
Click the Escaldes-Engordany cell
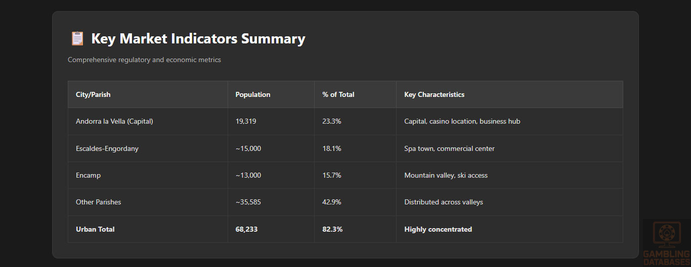click(x=107, y=148)
